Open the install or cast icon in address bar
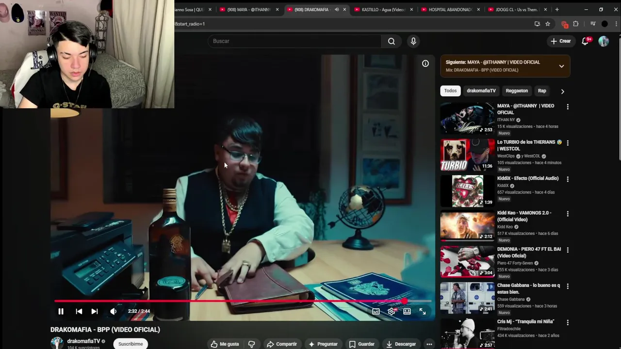621x349 pixels. (x=537, y=24)
